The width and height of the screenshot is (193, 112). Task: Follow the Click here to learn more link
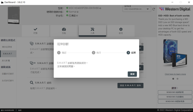coord(175,74)
